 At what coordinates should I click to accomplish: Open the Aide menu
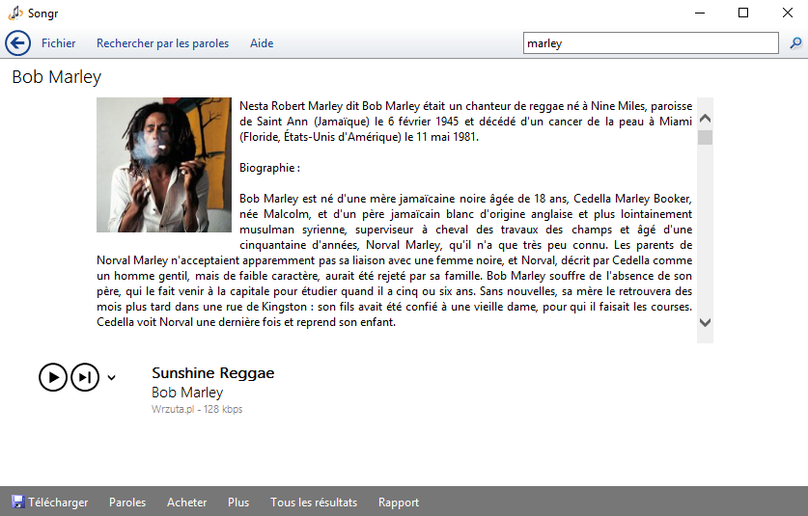[x=262, y=43]
